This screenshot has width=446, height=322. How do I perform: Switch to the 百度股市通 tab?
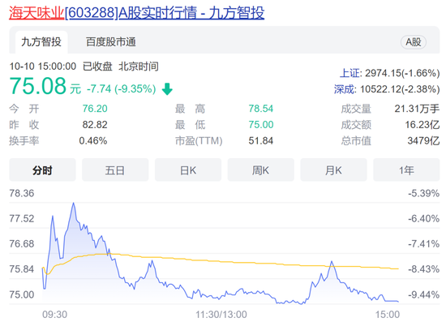[x=111, y=42]
